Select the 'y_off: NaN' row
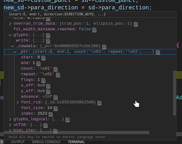The width and height of the screenshot is (182, 144). pos(90,91)
